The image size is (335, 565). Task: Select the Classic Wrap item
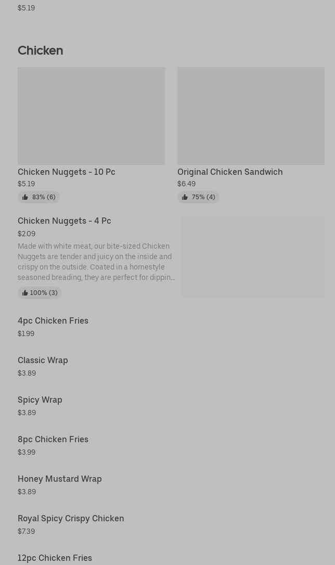coord(43,360)
